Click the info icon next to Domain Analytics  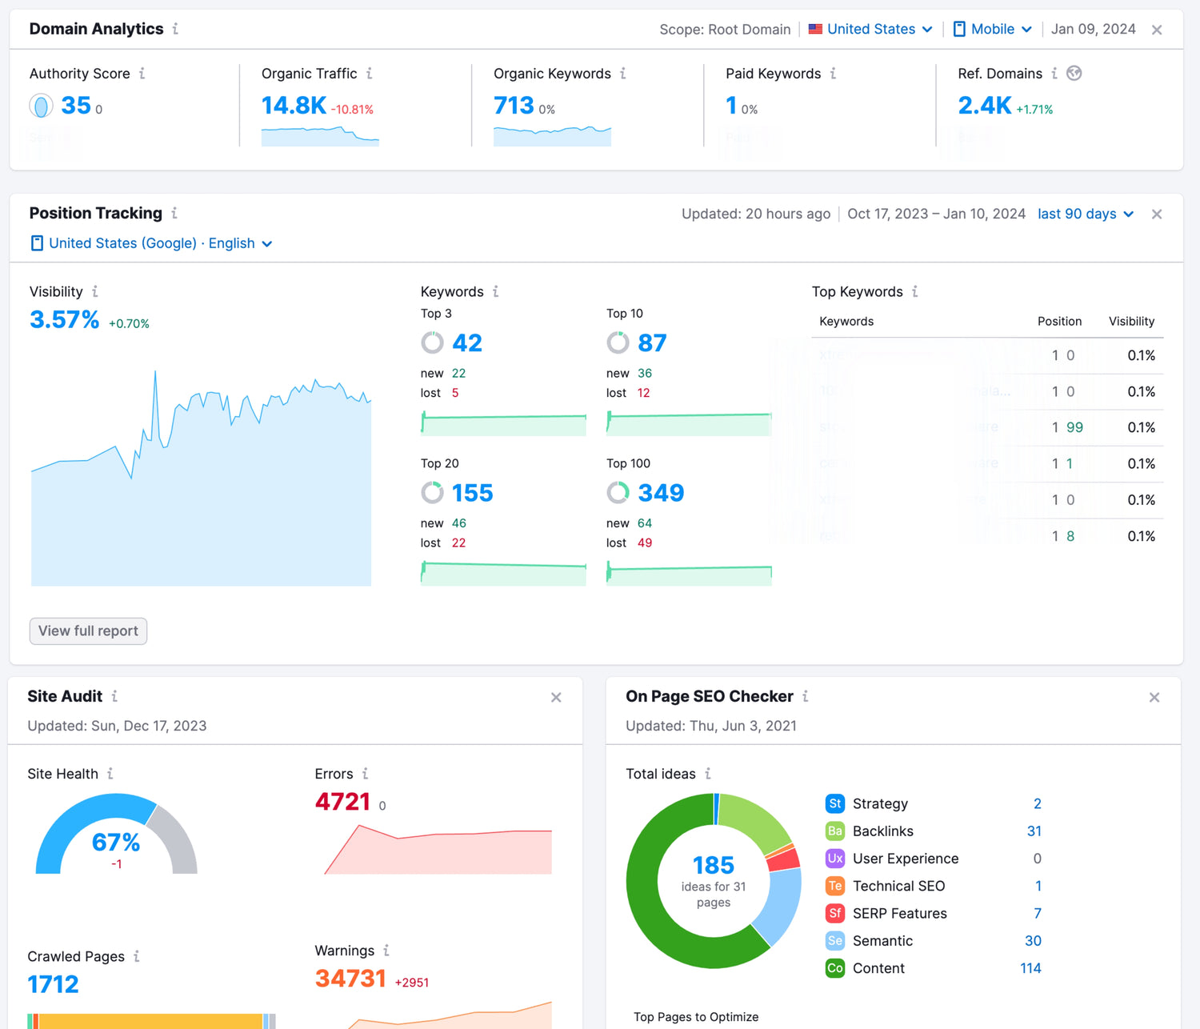[x=175, y=29]
